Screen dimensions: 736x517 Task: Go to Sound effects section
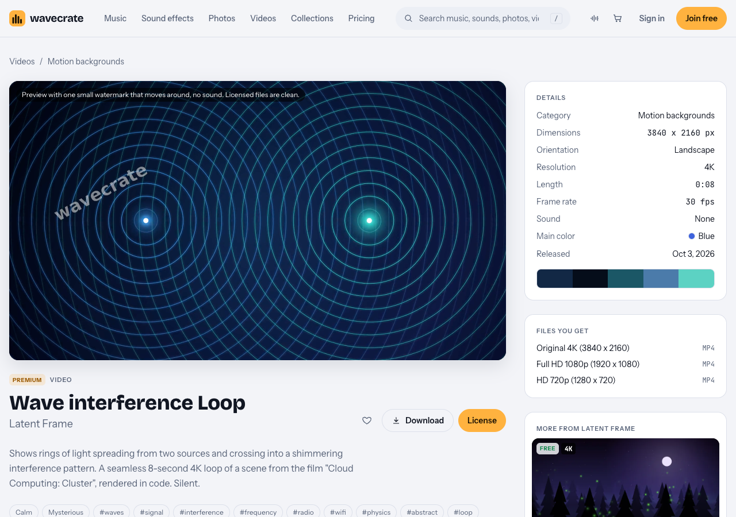pyautogui.click(x=167, y=18)
